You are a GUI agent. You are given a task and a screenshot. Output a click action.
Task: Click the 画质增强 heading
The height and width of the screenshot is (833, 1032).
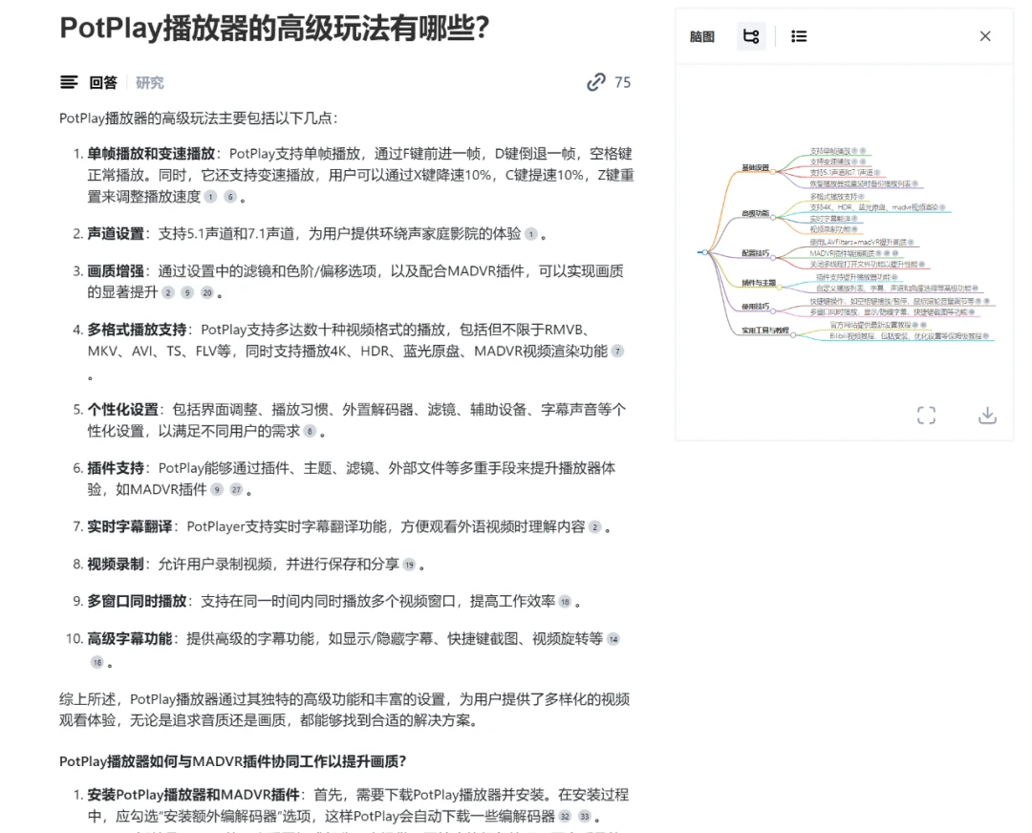[116, 271]
